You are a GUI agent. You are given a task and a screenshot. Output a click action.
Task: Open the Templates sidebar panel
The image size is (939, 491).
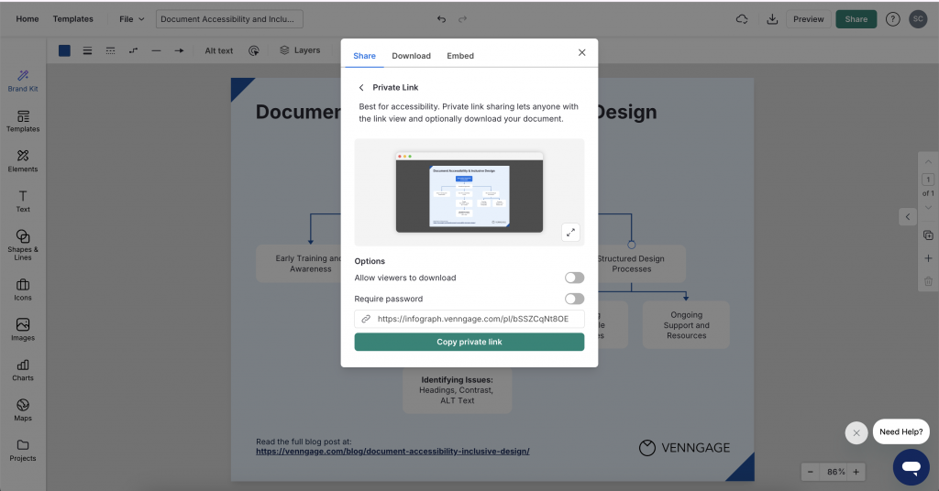(x=23, y=122)
